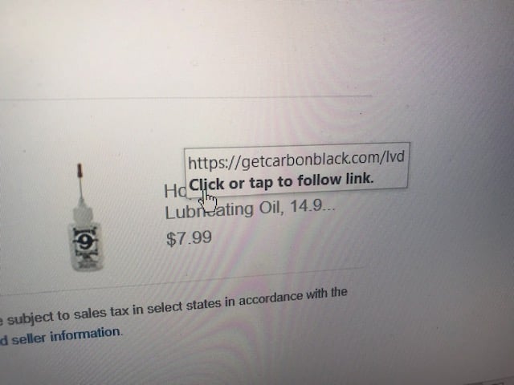The height and width of the screenshot is (385, 514).
Task: Click the 'https://' prefix in the tooltip
Action: (x=214, y=162)
